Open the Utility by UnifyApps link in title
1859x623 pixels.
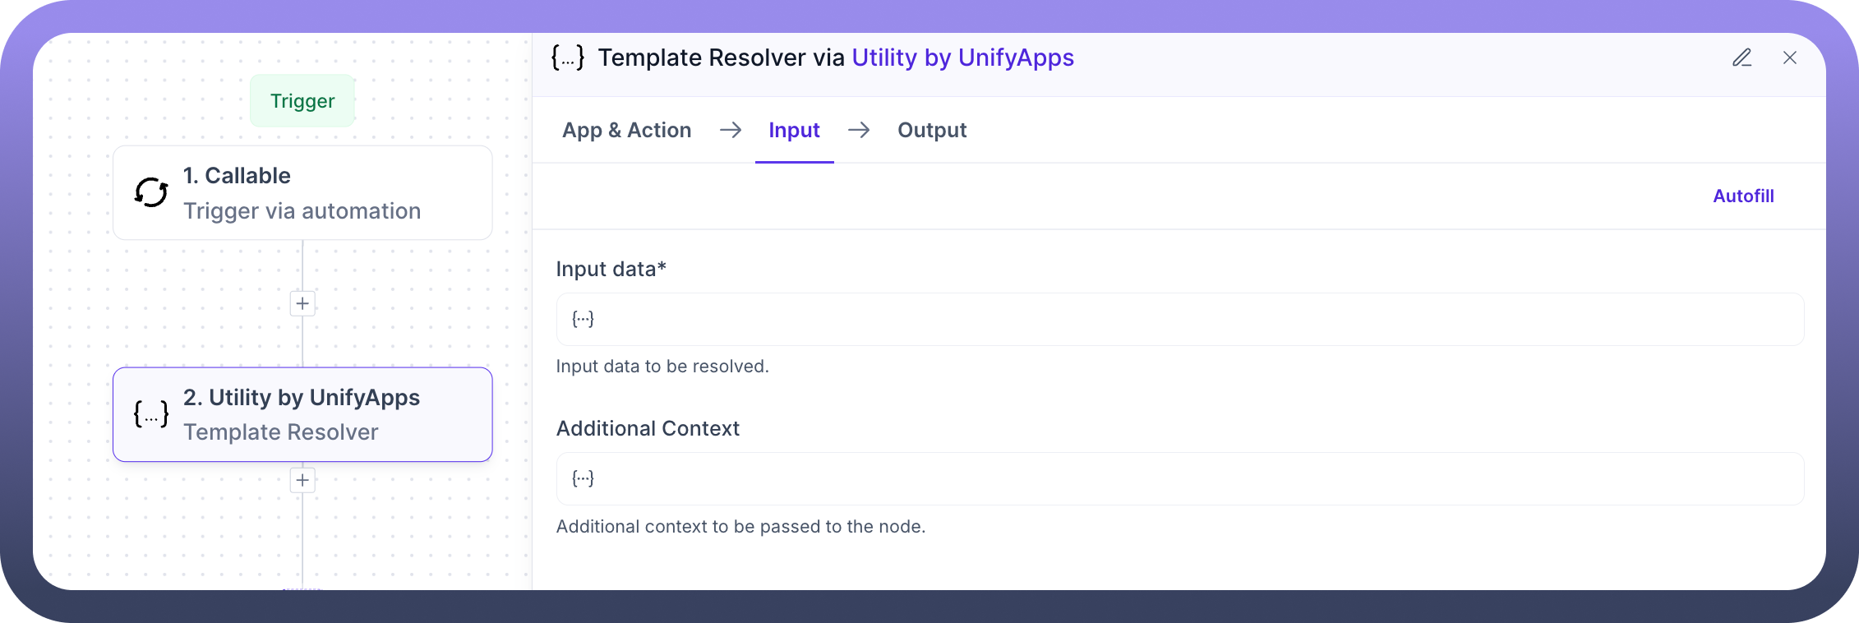(963, 58)
